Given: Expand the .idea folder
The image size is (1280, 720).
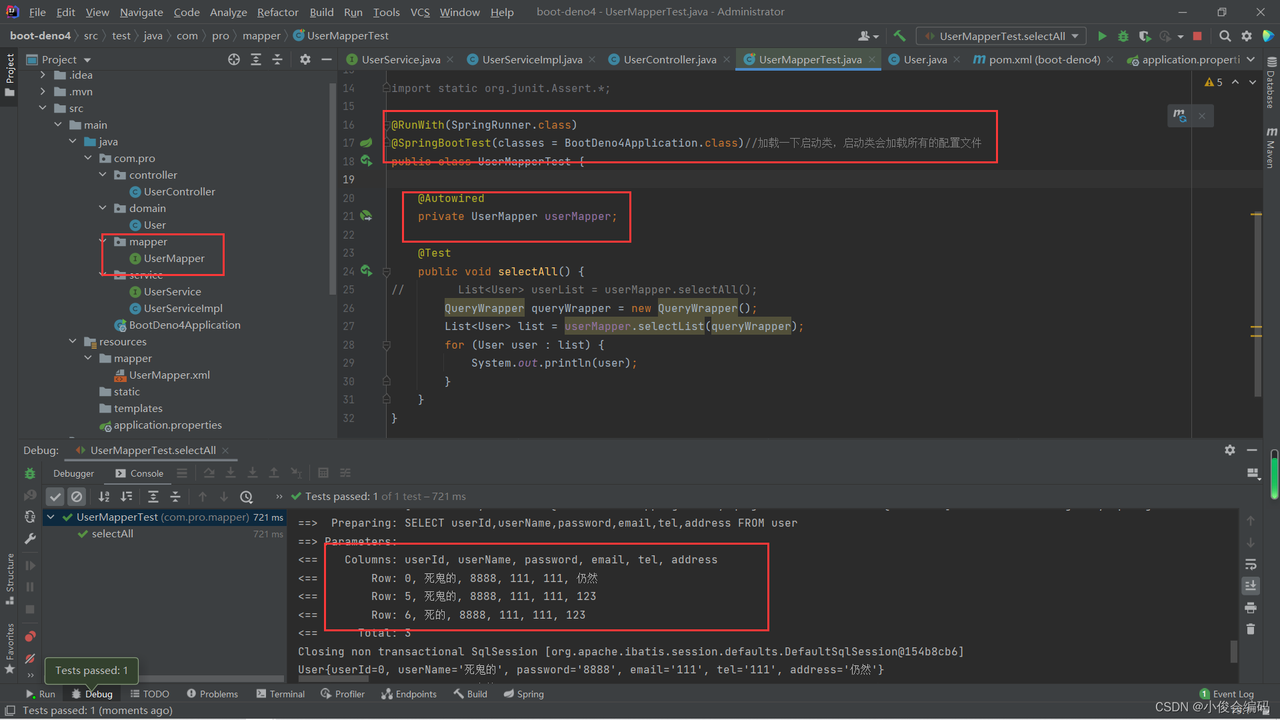Looking at the screenshot, I should click(43, 75).
